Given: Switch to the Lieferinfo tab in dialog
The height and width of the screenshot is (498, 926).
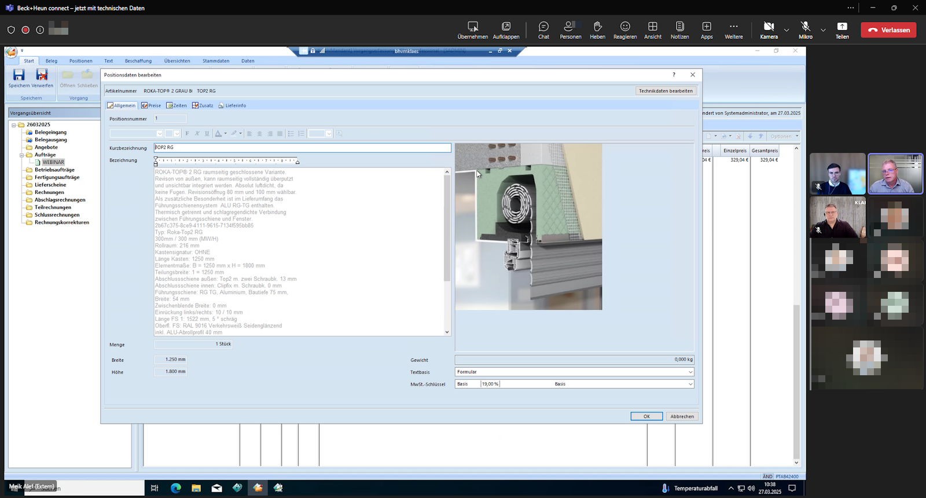Looking at the screenshot, I should [232, 105].
